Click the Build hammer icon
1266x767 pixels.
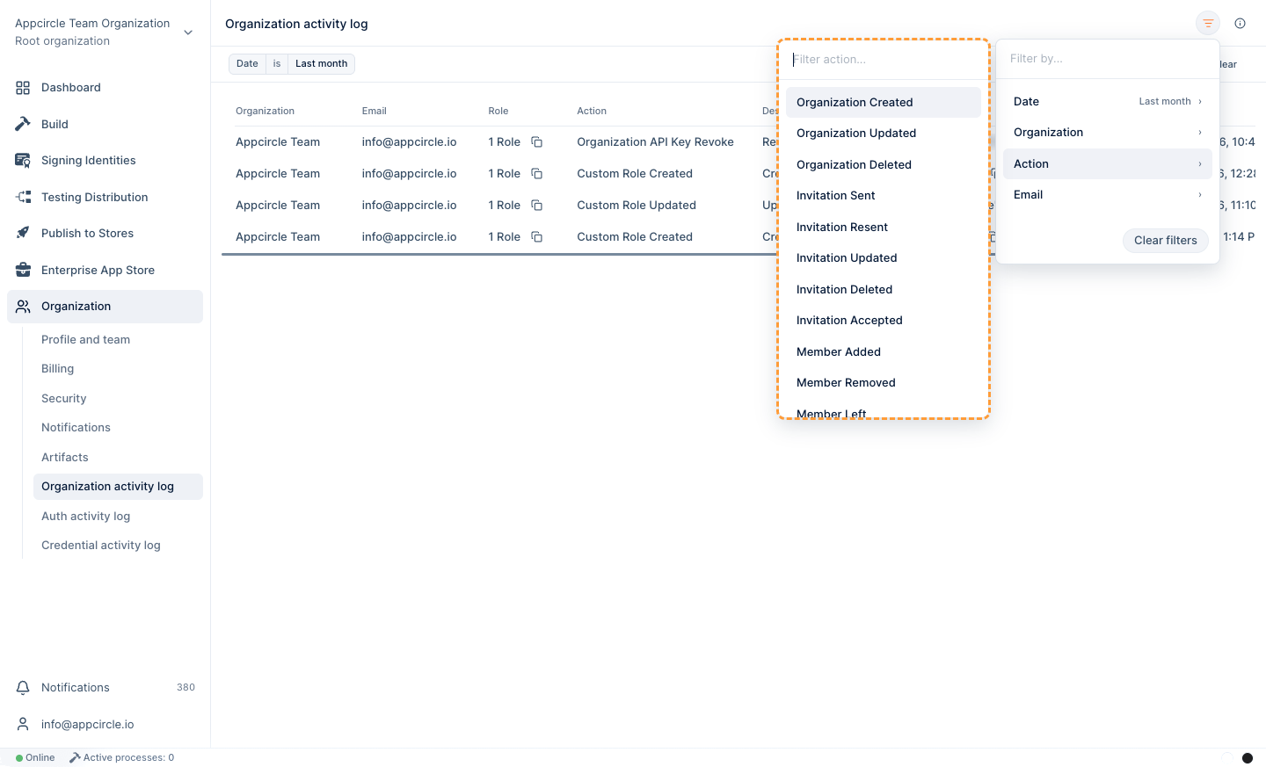(x=23, y=124)
